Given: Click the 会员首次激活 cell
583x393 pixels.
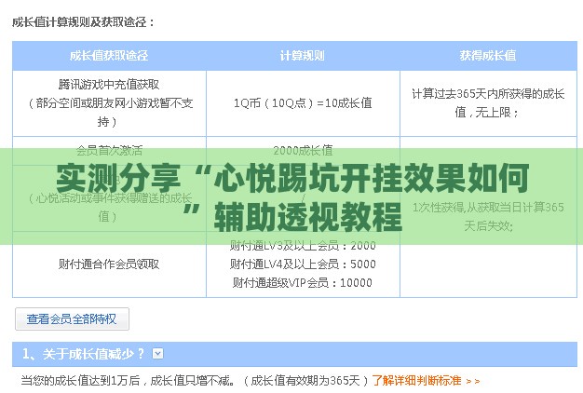Looking at the screenshot, I should click(x=109, y=151).
